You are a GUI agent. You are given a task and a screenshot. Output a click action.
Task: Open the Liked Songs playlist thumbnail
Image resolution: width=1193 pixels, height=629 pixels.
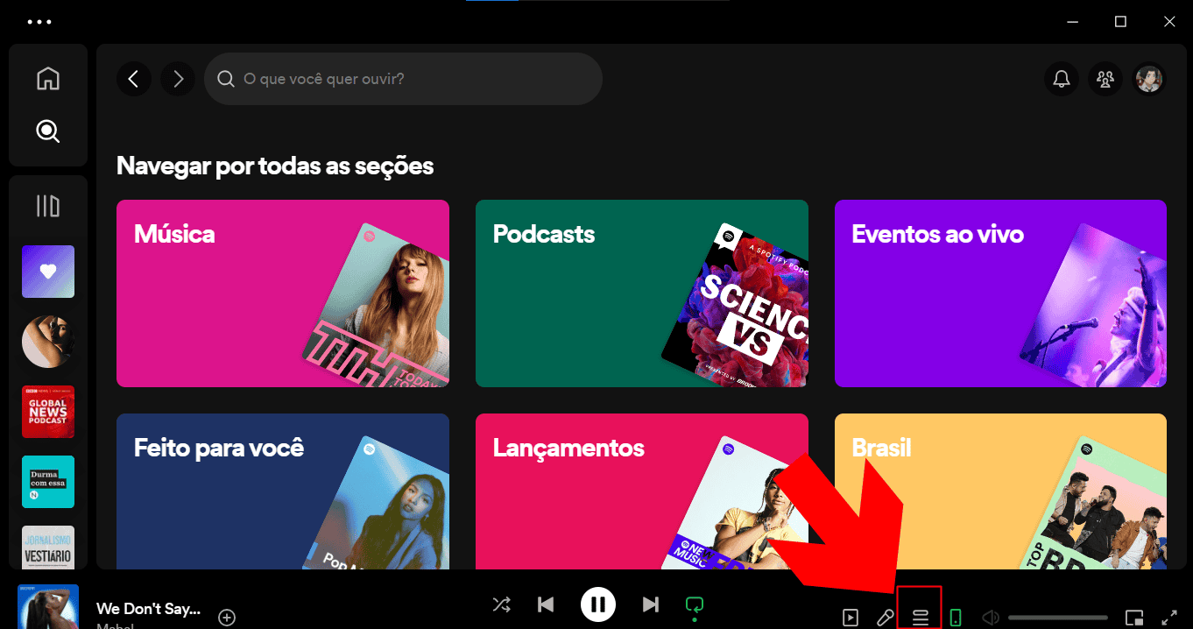tap(48, 272)
